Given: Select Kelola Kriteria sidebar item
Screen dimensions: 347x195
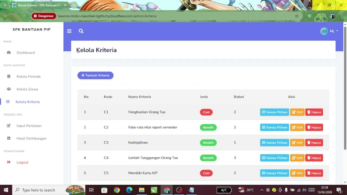Looking at the screenshot, I should pyautogui.click(x=28, y=102).
